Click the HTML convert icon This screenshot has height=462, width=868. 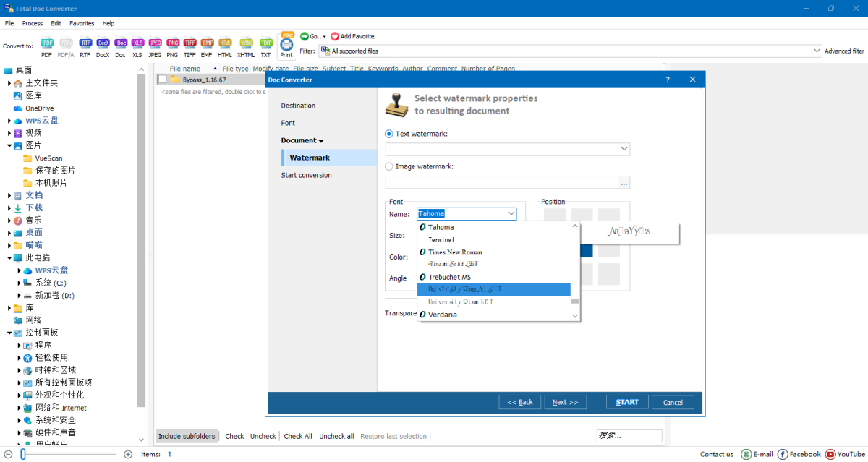pos(225,44)
